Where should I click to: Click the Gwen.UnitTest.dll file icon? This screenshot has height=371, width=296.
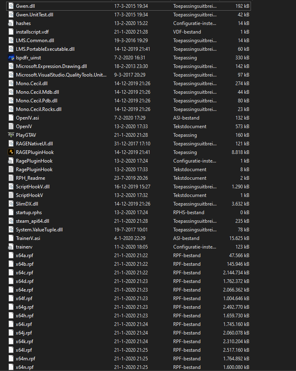(x=11, y=15)
